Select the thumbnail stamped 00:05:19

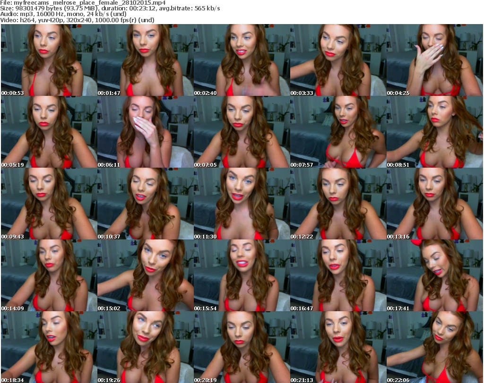tap(49, 132)
